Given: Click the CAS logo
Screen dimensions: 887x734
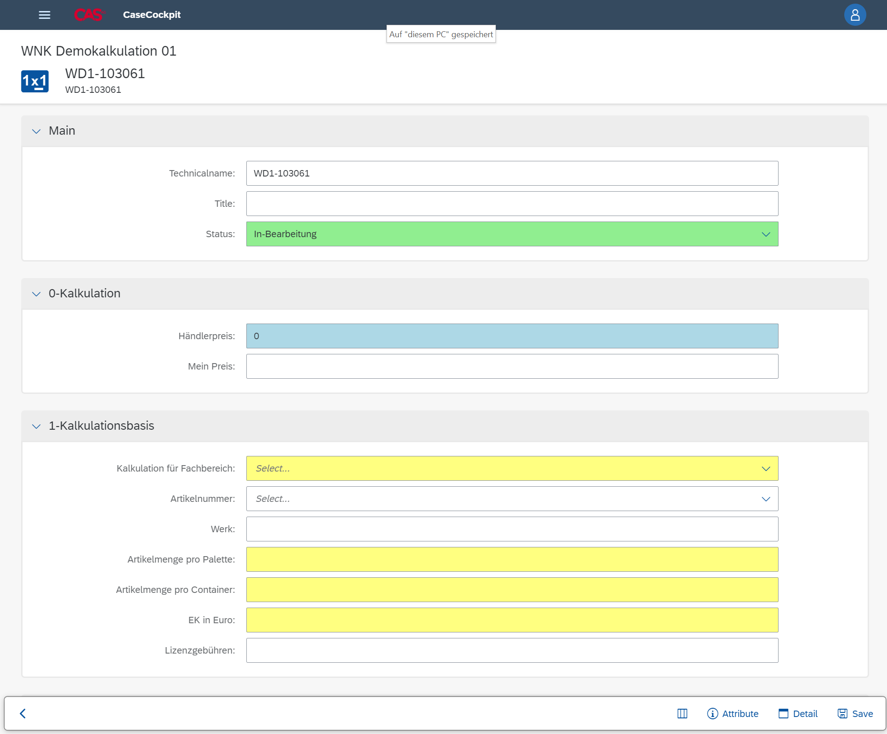Looking at the screenshot, I should (x=89, y=15).
